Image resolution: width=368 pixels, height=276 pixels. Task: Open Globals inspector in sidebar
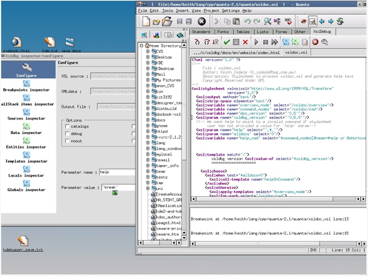click(x=26, y=186)
